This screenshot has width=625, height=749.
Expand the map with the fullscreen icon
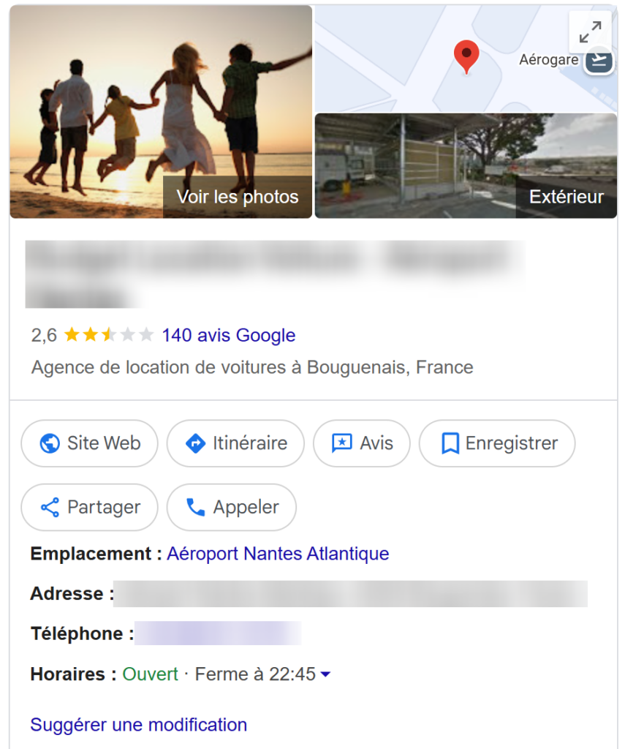coord(589,31)
